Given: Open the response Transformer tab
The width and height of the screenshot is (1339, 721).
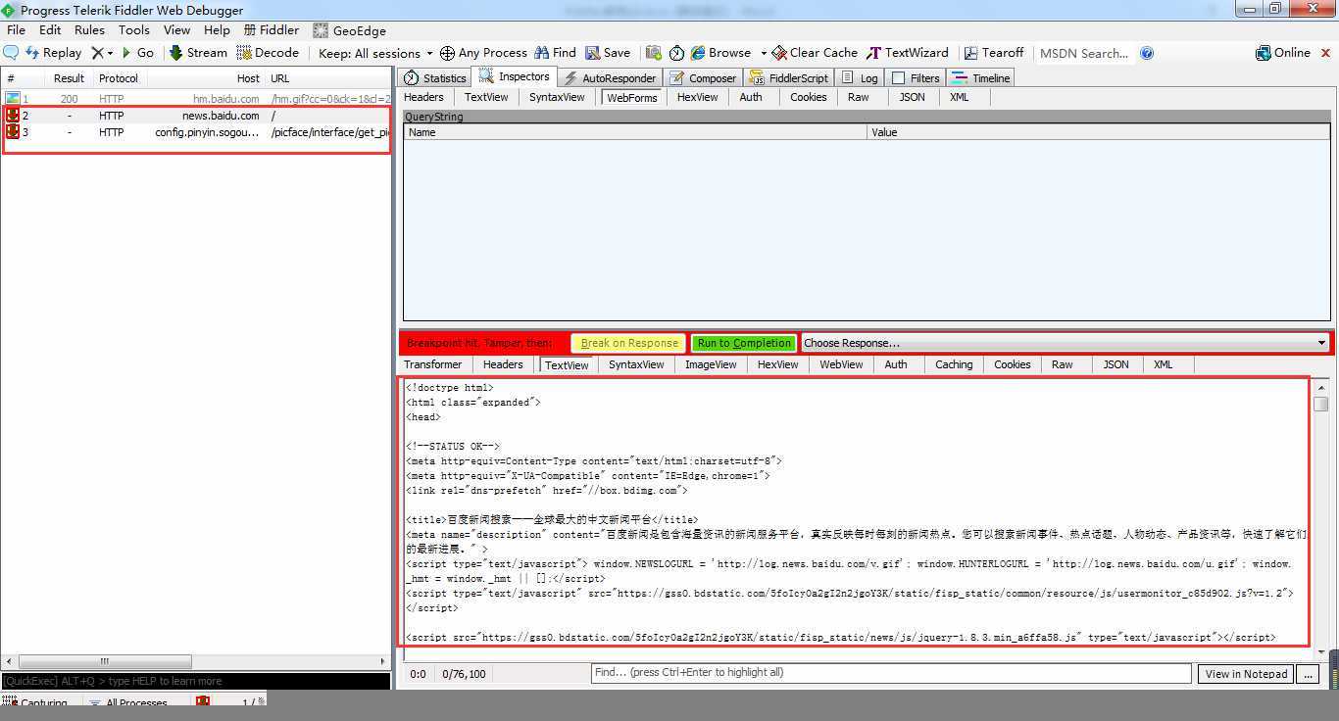Looking at the screenshot, I should point(432,364).
